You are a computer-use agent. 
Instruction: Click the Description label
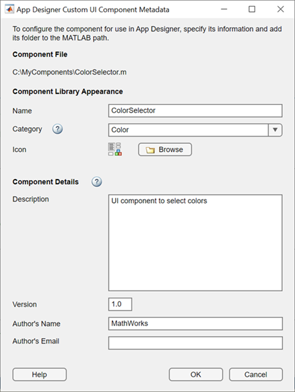point(31,199)
